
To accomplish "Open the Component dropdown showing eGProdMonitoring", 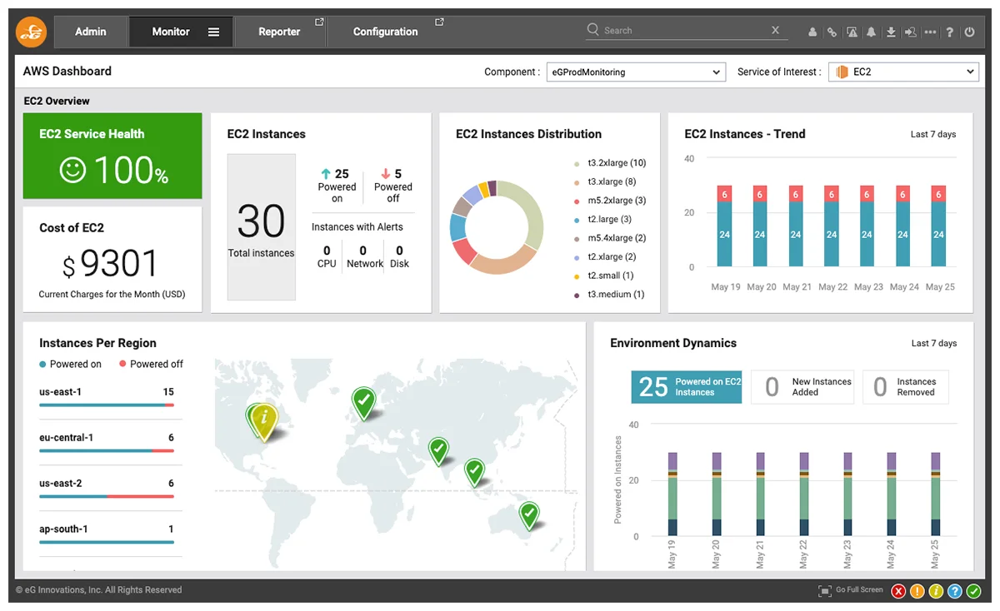I will pos(636,72).
